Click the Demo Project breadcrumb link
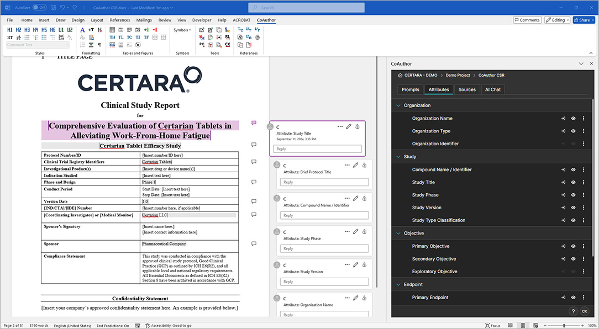This screenshot has width=599, height=329. point(458,75)
